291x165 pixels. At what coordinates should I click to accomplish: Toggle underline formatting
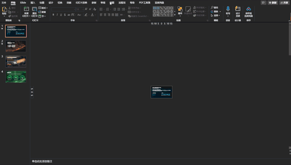(61, 15)
